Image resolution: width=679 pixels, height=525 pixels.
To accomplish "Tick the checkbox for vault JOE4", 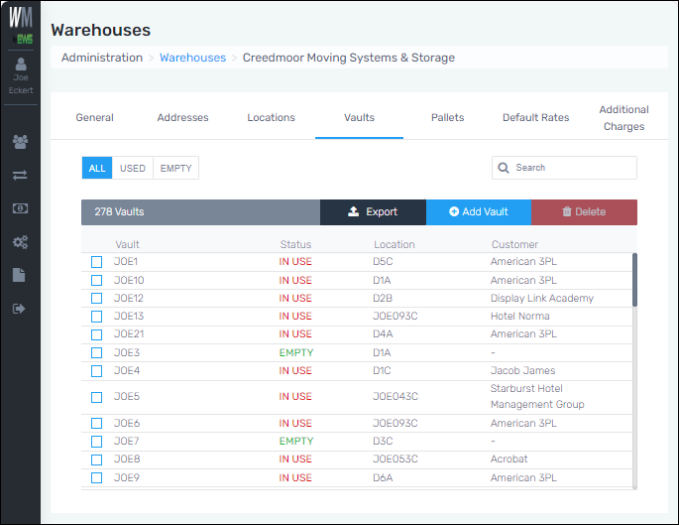I will tap(96, 371).
